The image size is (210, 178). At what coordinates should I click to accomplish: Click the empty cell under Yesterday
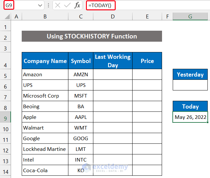pyautogui.click(x=190, y=85)
